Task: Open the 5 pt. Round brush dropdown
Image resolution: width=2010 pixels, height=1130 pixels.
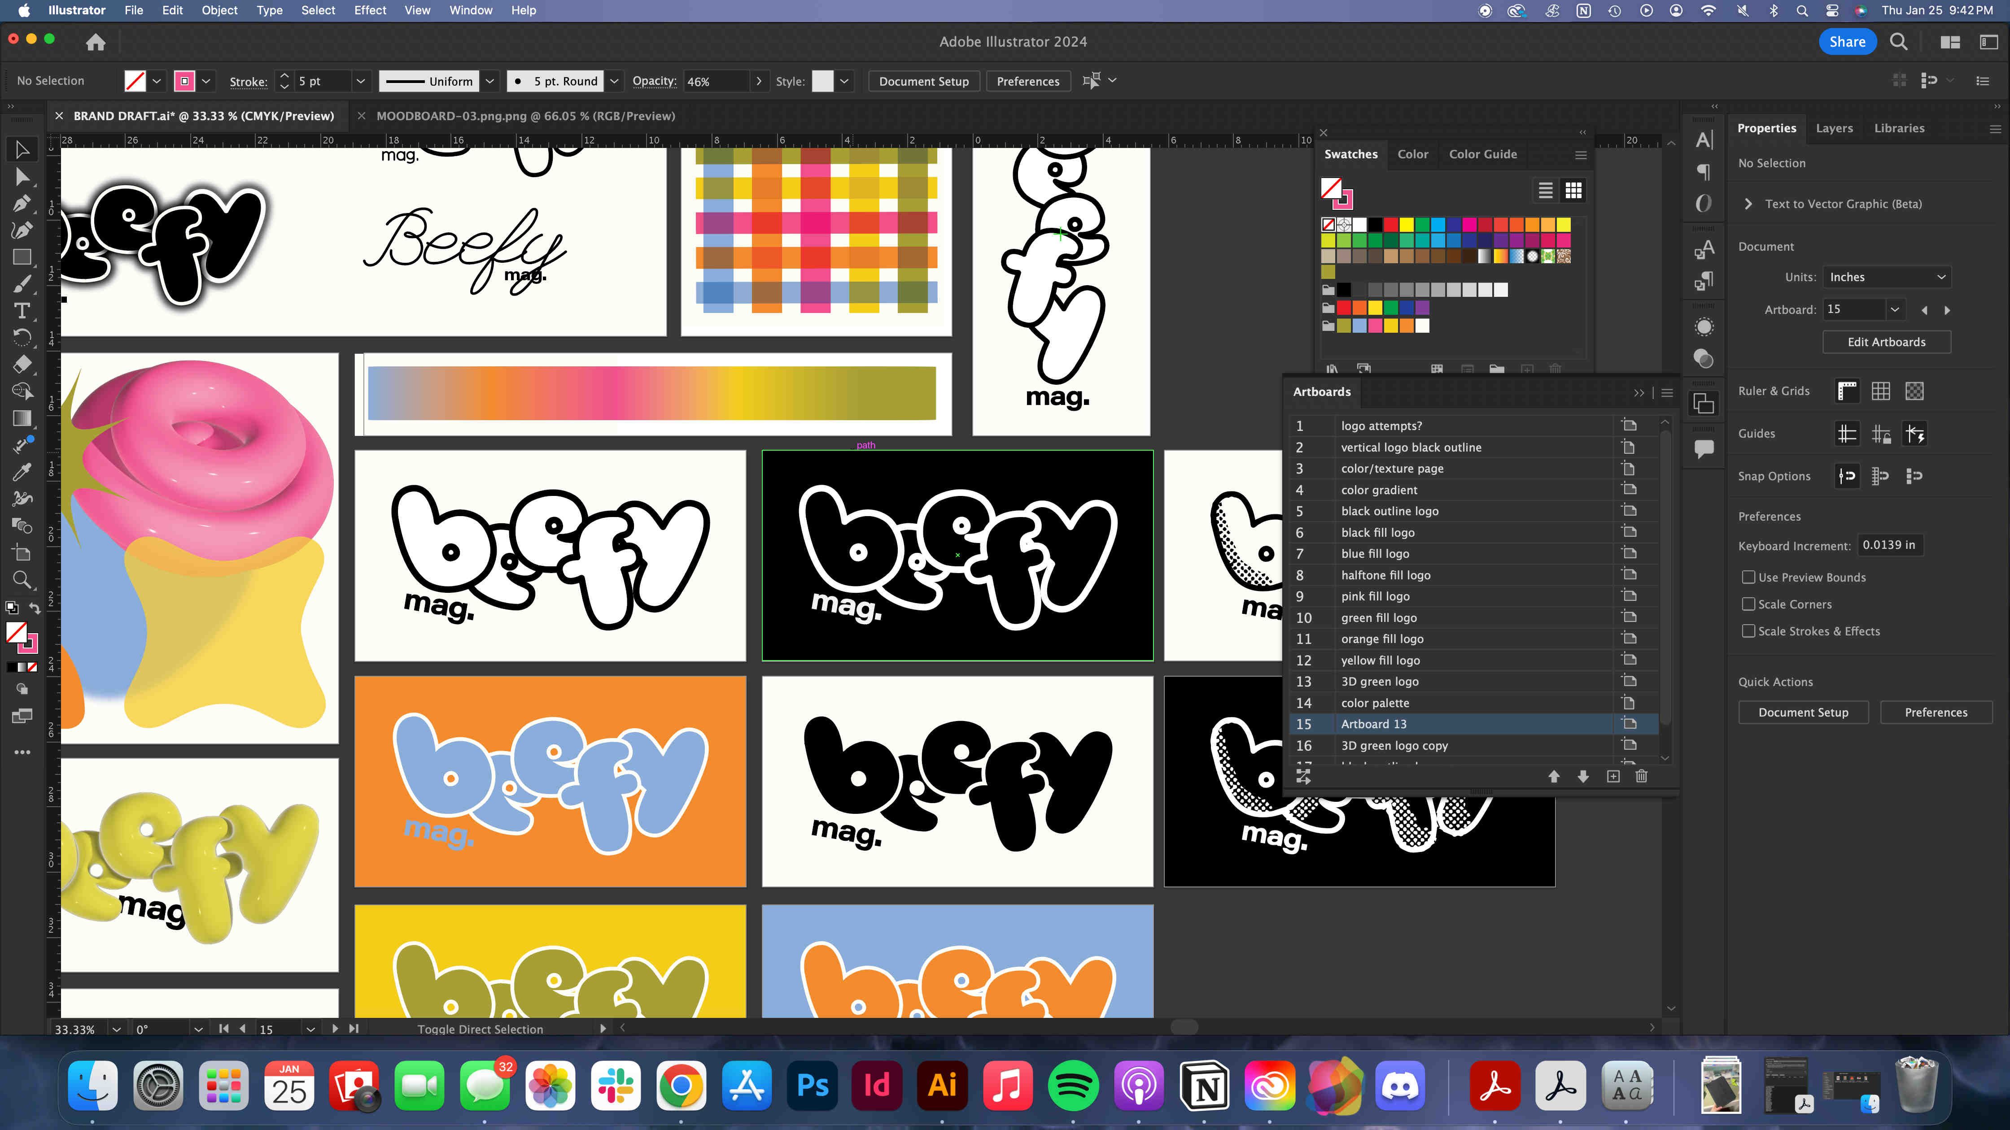Action: point(614,81)
